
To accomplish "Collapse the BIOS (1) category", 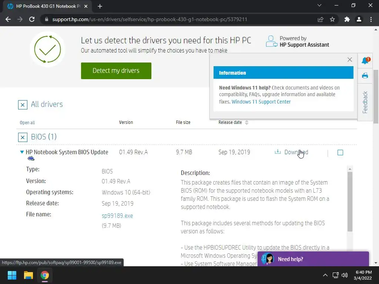I will coord(23,138).
